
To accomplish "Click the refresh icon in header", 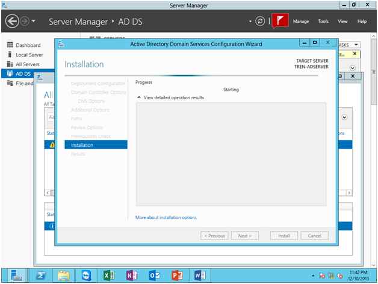I will pos(259,21).
